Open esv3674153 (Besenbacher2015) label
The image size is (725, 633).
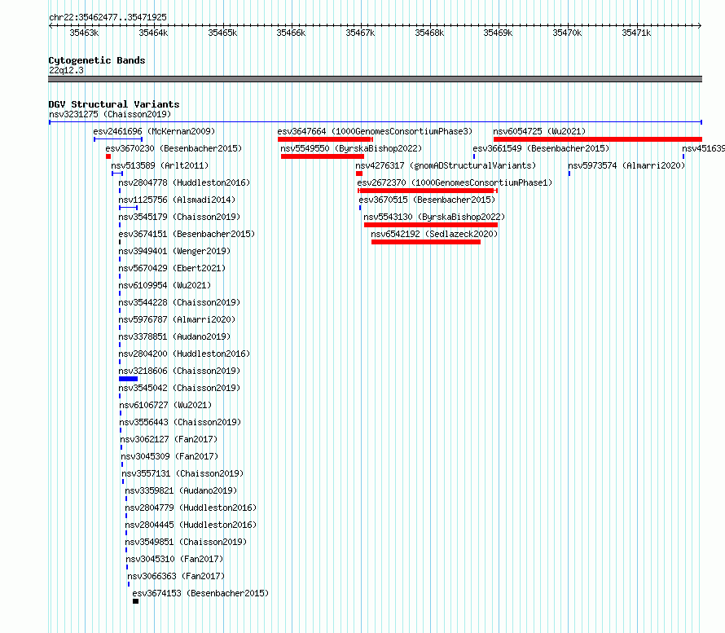(200, 593)
